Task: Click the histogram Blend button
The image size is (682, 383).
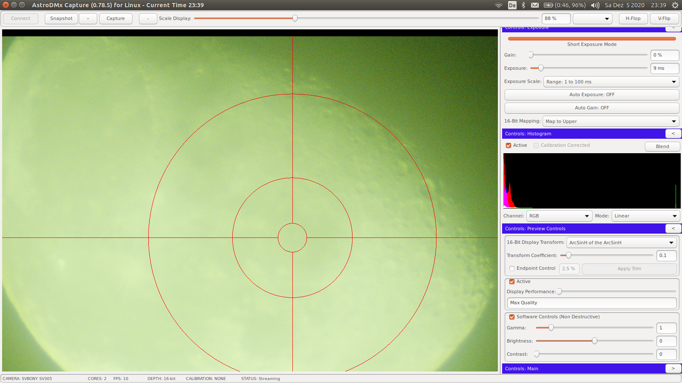Action: [662, 146]
